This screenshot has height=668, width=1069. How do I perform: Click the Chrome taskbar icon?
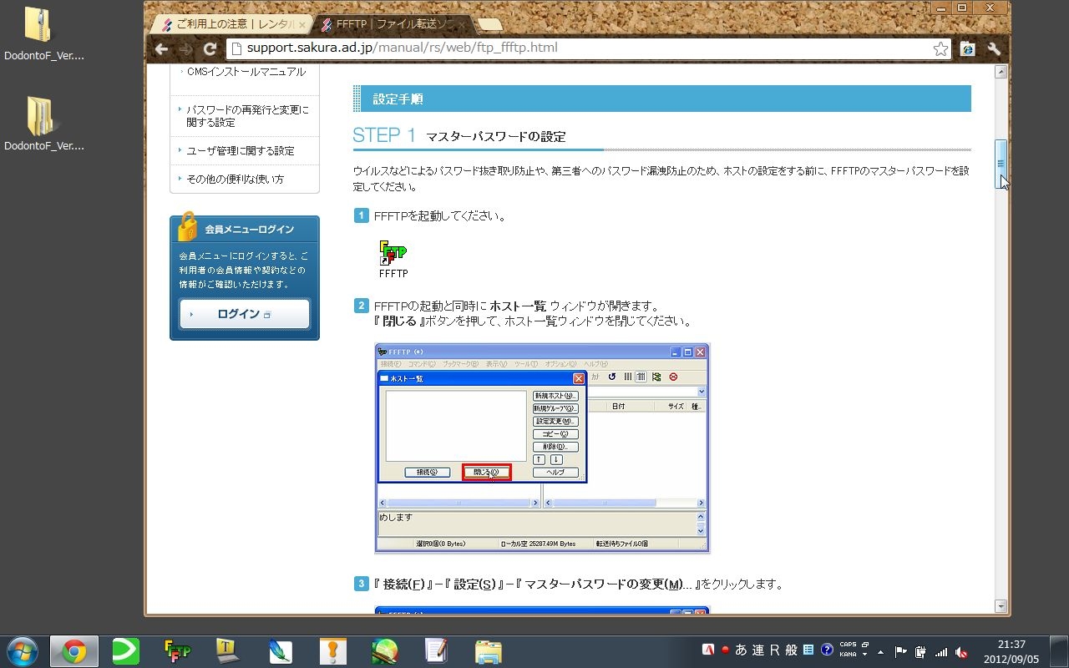click(74, 651)
